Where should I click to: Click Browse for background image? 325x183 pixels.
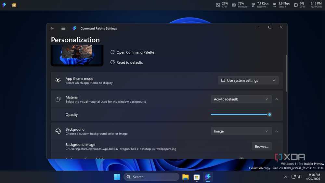click(x=262, y=146)
